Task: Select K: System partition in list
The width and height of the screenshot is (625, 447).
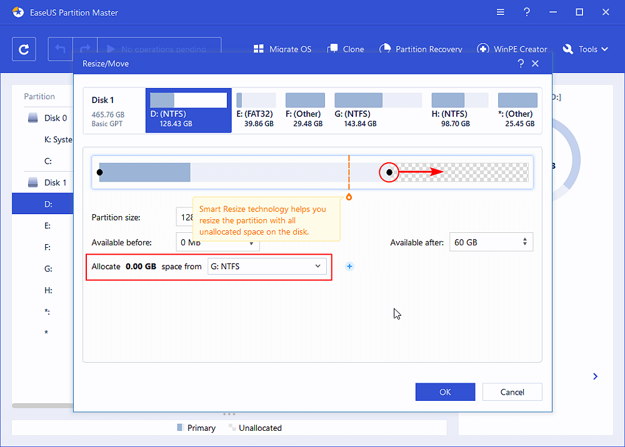Action: point(58,140)
